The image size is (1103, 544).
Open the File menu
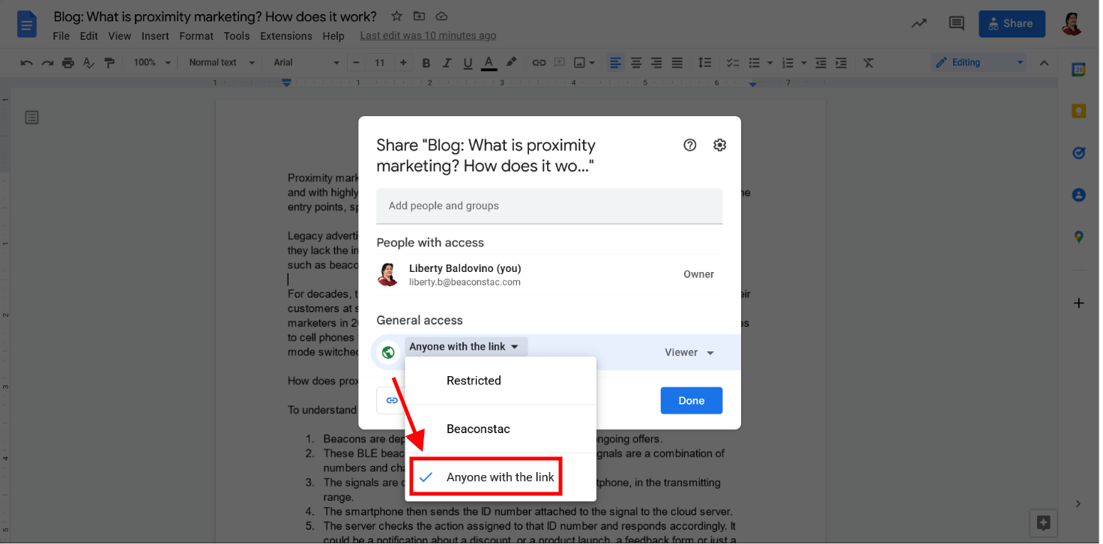click(61, 36)
